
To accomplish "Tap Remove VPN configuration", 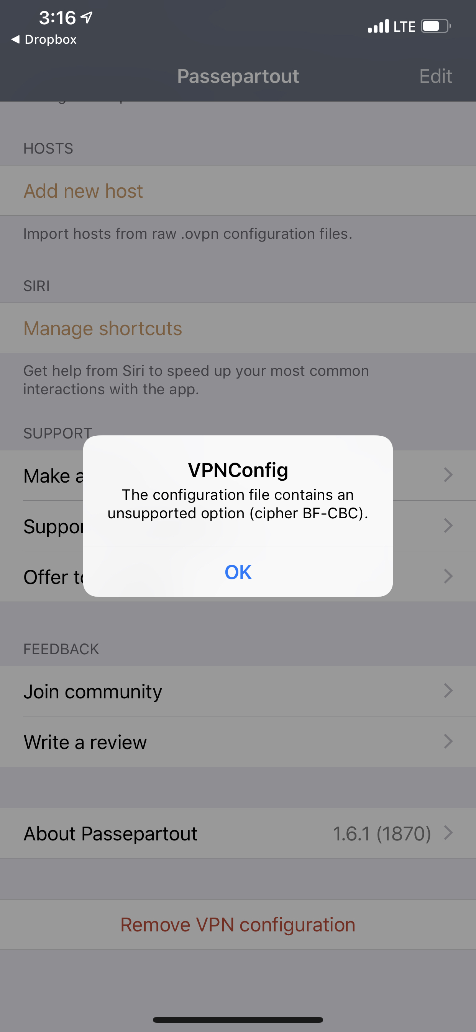I will tap(238, 925).
